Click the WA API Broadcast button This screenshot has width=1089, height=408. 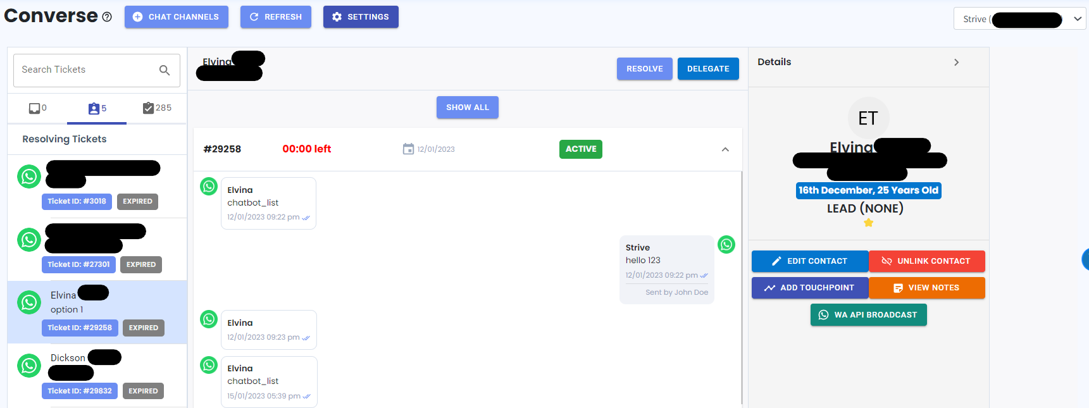[x=868, y=315]
